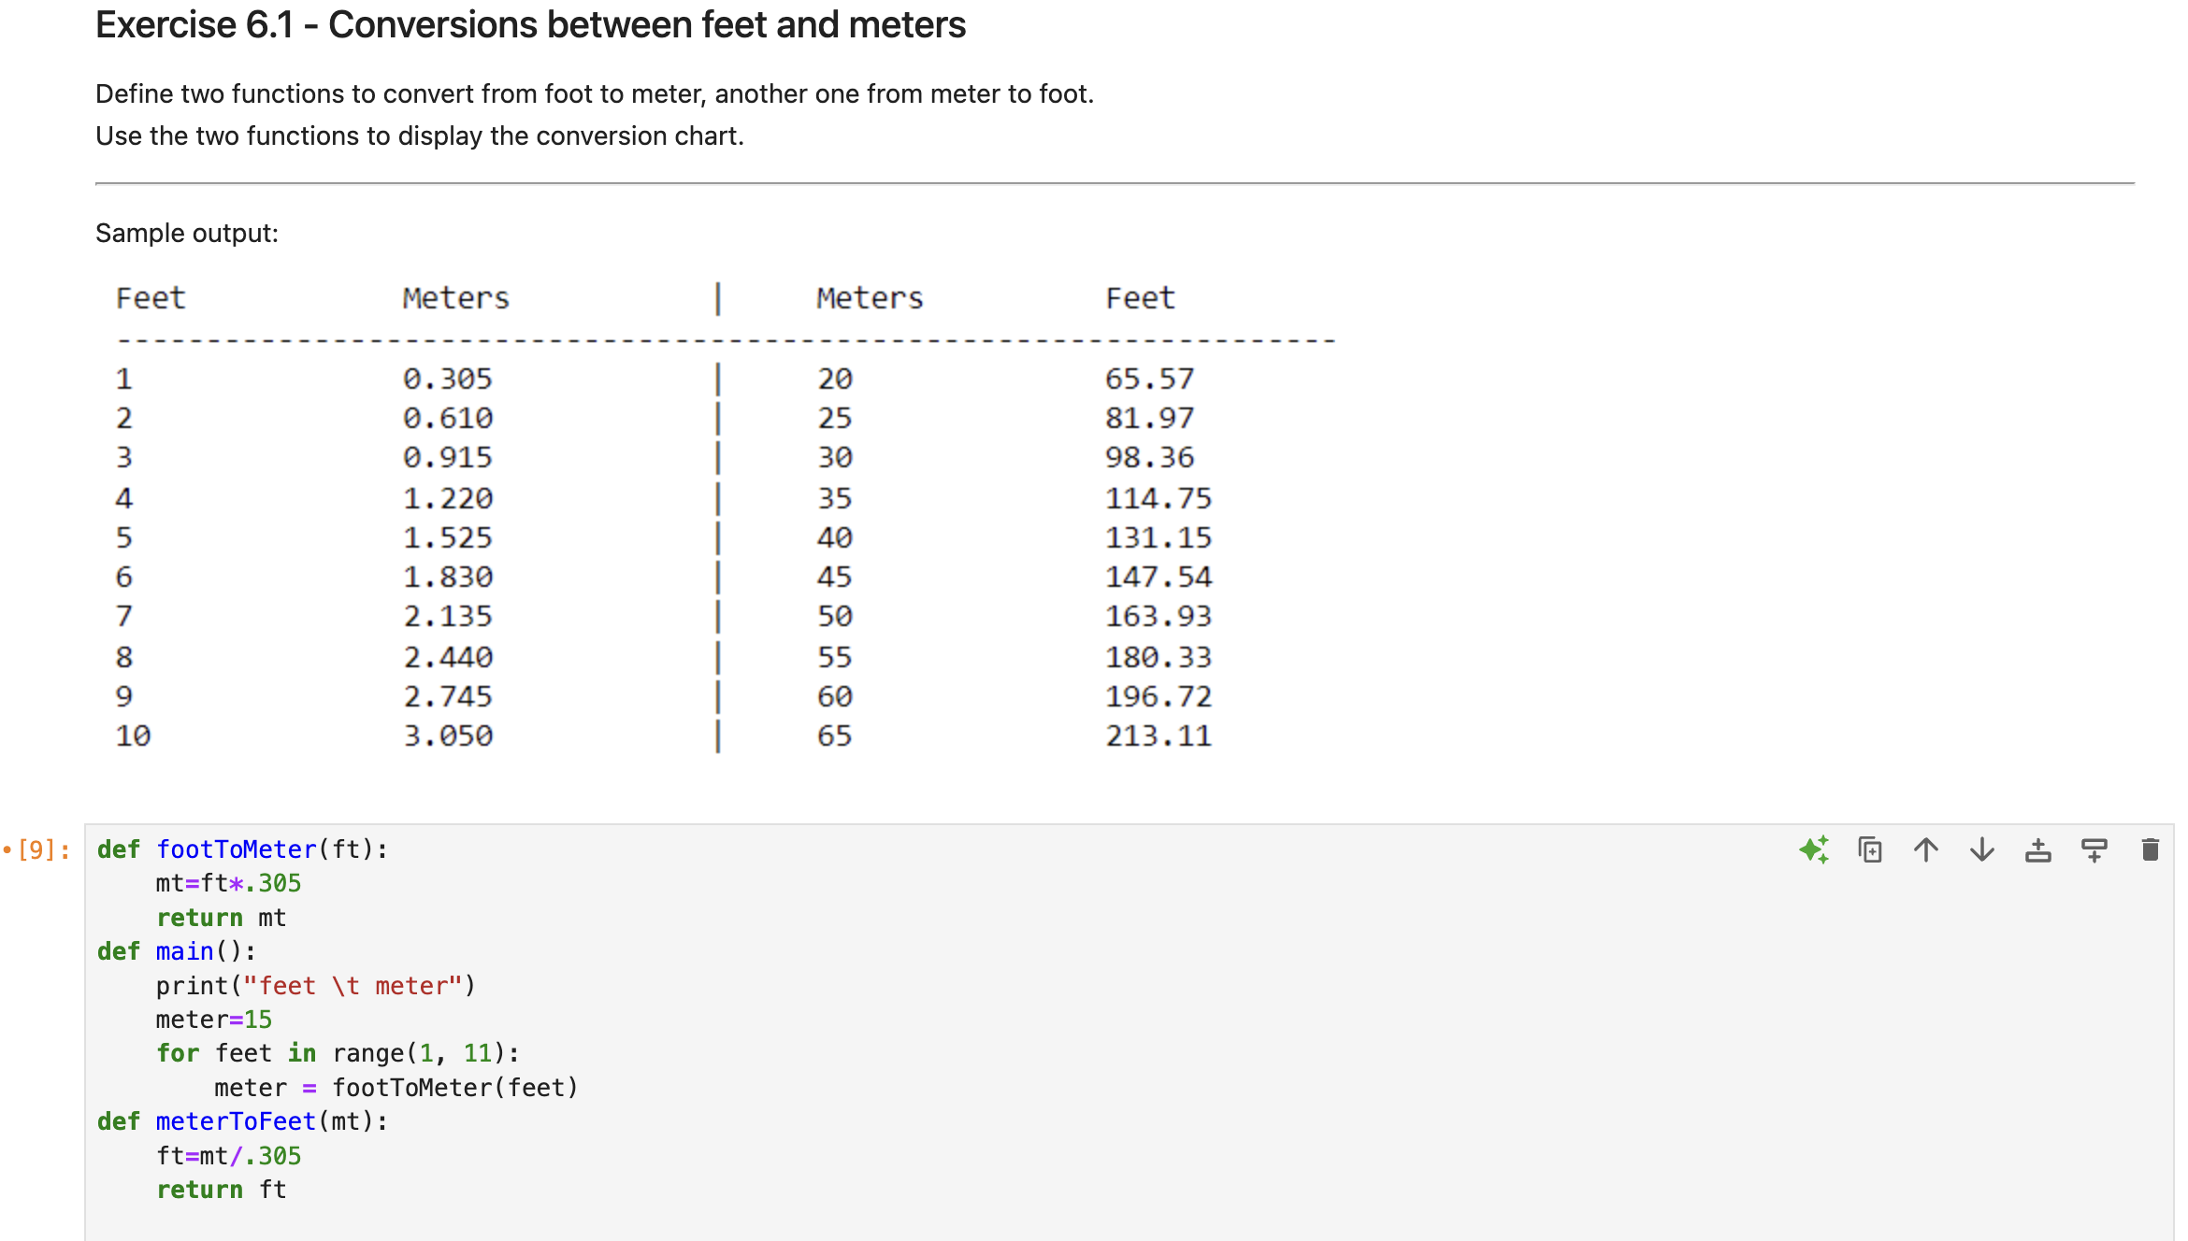Click the Sample output label
Screen dimensions: 2188x1241
coord(184,233)
